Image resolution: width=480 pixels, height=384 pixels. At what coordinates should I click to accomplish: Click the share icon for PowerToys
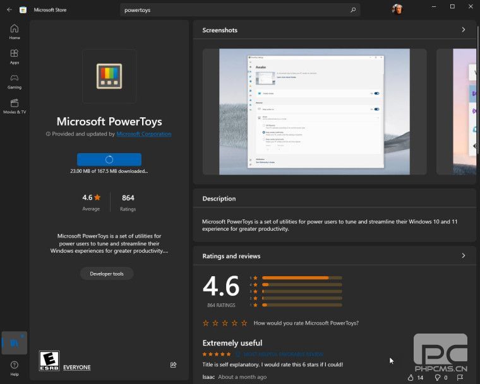[x=173, y=364]
